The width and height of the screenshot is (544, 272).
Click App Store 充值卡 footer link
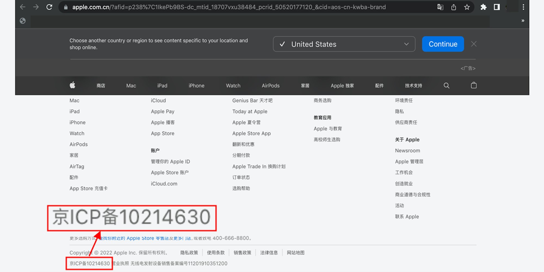pyautogui.click(x=88, y=188)
